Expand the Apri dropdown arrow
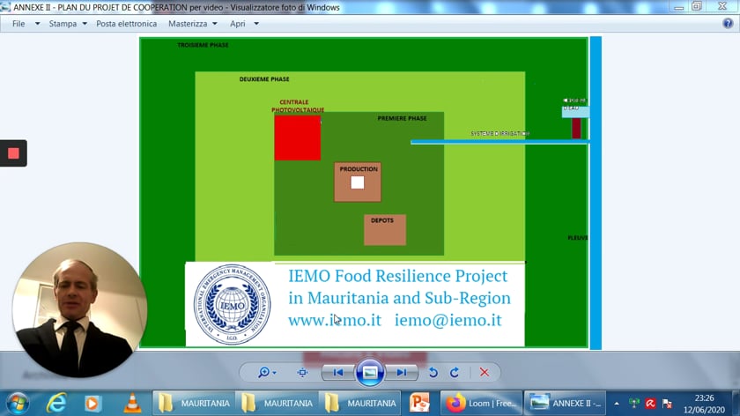The height and width of the screenshot is (416, 740). 256,24
